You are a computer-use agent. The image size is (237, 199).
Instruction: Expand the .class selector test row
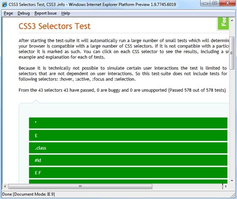pos(128,148)
